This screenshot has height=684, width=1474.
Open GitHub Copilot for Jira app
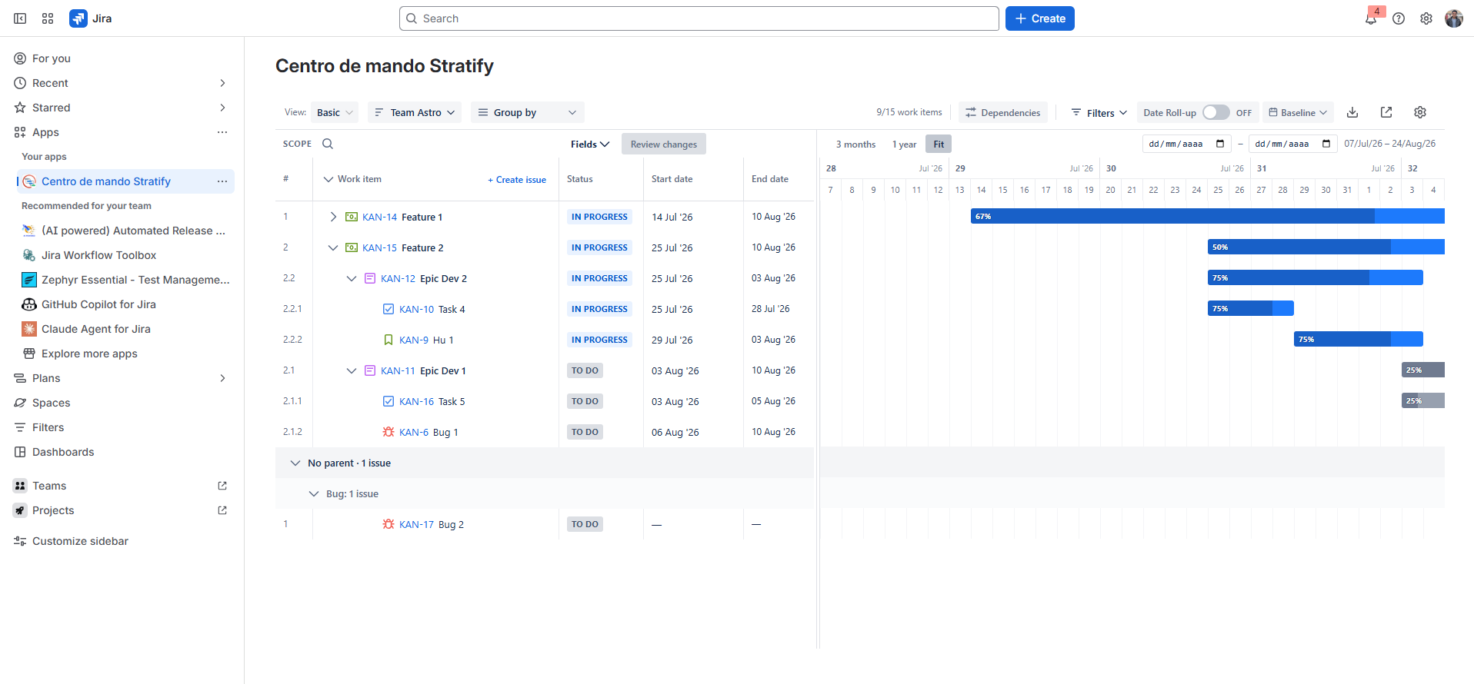coord(98,304)
